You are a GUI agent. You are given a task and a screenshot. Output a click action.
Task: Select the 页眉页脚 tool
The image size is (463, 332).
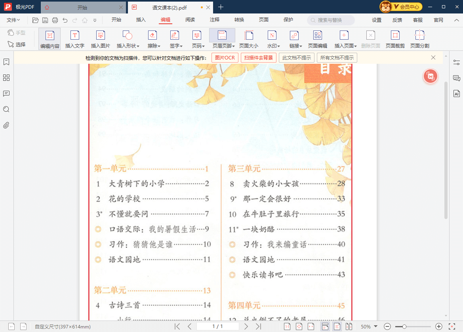(222, 39)
